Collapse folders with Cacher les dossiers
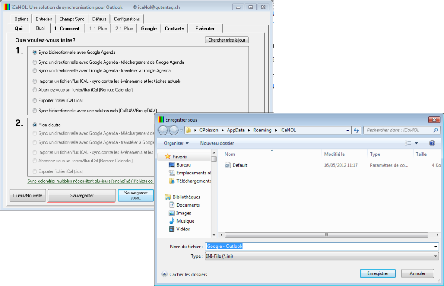Viewport: 444px width, 286px height. tap(184, 274)
